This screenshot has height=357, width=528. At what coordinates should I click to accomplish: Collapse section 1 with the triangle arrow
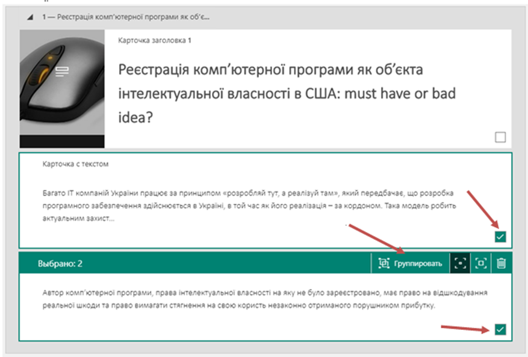click(x=30, y=17)
